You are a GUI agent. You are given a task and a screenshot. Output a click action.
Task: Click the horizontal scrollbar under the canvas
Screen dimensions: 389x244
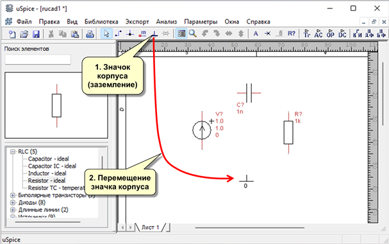coord(249,227)
